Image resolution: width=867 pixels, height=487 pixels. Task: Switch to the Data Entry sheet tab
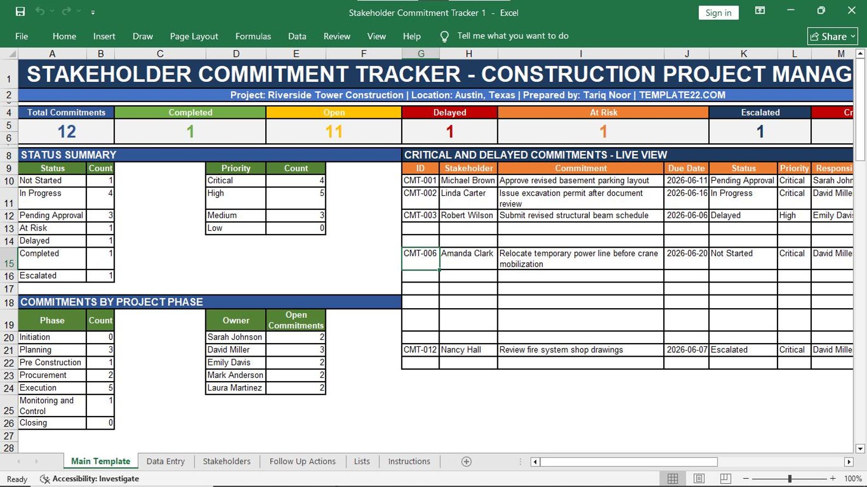click(x=165, y=461)
